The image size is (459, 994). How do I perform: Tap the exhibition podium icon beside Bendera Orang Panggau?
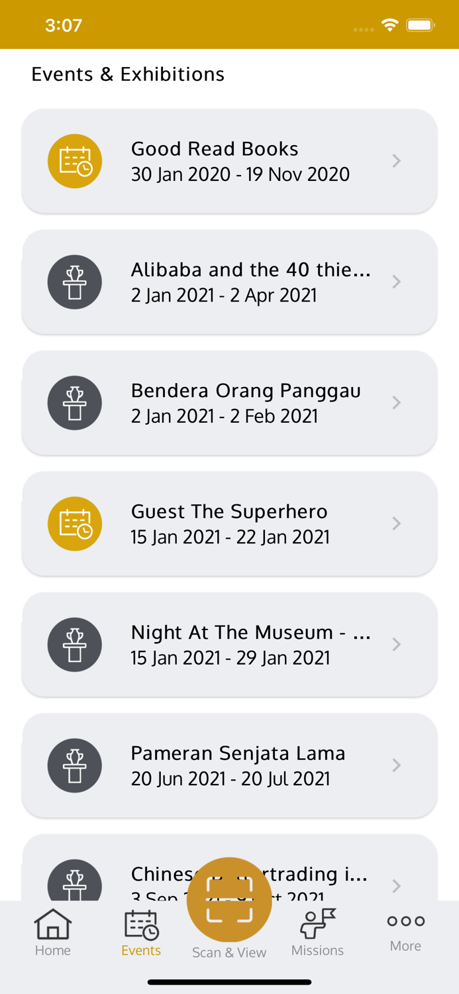pyautogui.click(x=75, y=402)
